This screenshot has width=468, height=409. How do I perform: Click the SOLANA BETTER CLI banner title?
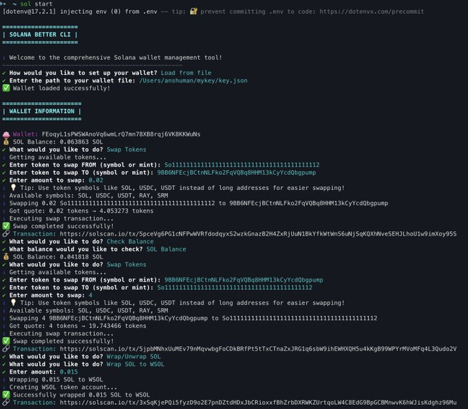40,34
